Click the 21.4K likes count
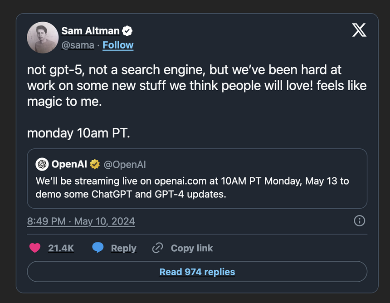This screenshot has height=303, width=390. (61, 248)
